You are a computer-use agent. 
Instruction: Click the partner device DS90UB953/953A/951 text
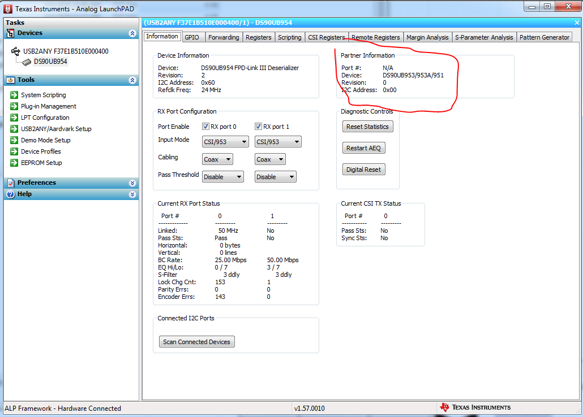click(x=413, y=75)
